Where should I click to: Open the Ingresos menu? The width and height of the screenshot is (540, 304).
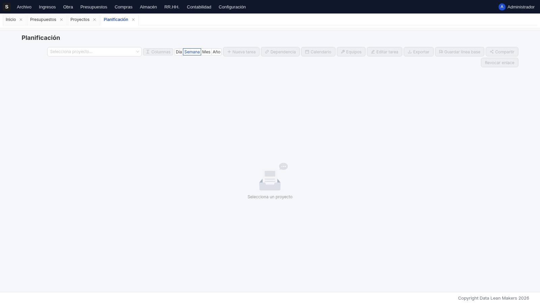tap(47, 7)
